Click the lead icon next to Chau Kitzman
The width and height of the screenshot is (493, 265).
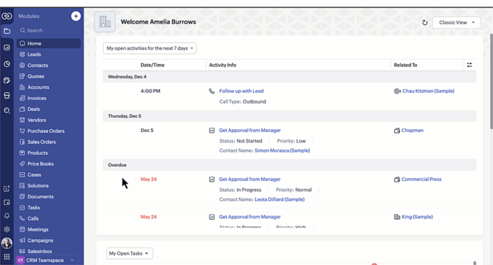tap(397, 91)
